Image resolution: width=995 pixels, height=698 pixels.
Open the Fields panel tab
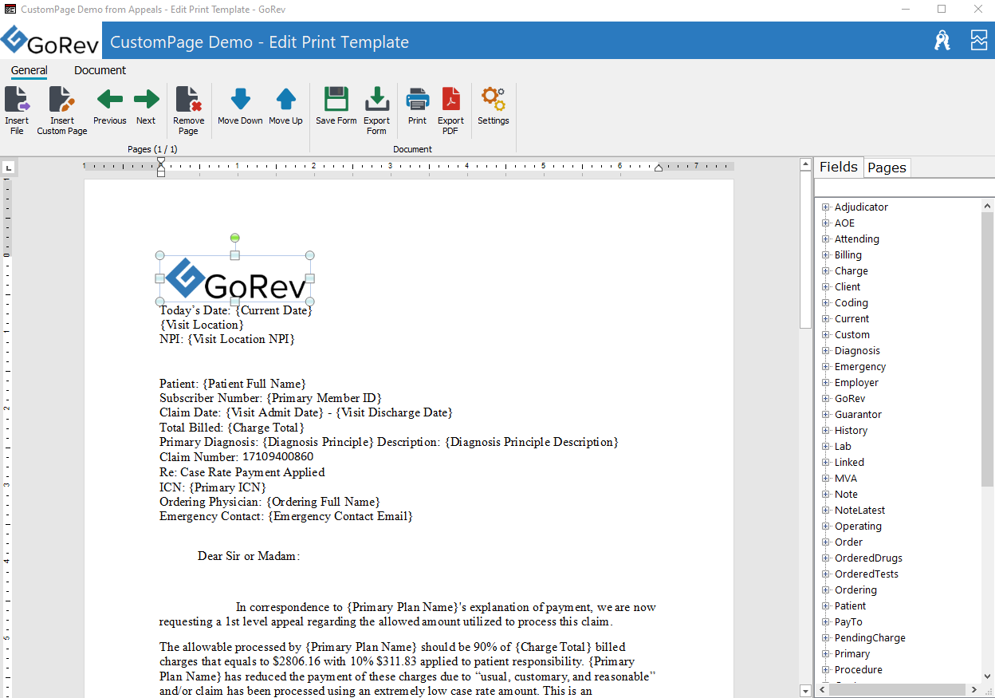pos(839,167)
